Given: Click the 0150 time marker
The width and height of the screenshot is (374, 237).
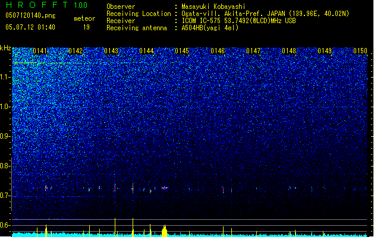Looking at the screenshot, I should click(x=360, y=51).
